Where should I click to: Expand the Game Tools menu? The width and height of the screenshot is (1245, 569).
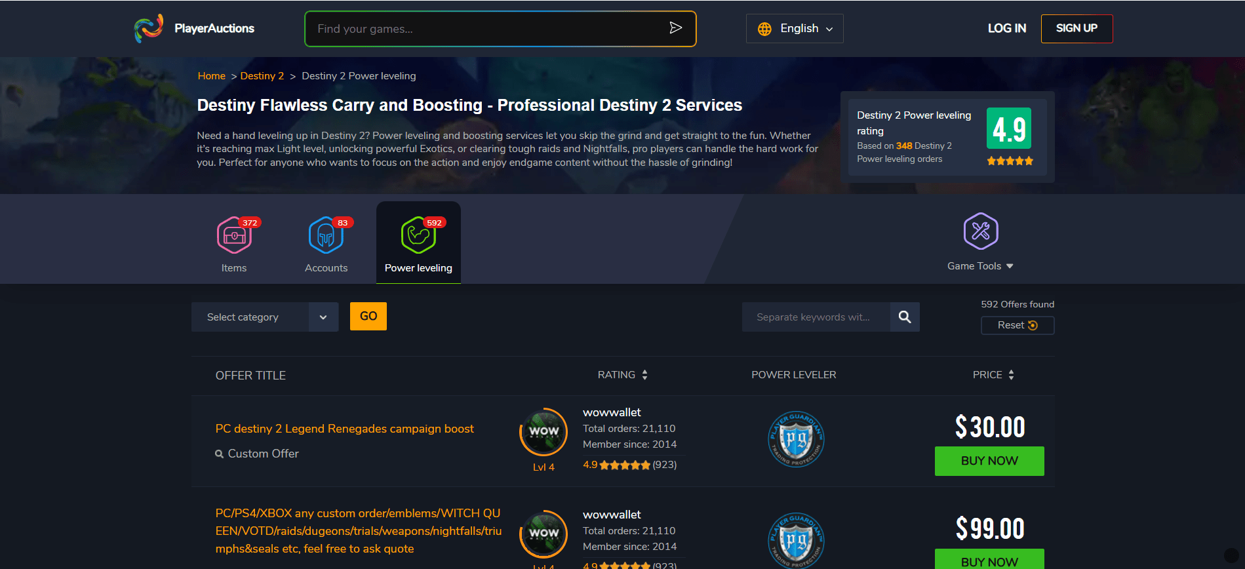point(980,266)
